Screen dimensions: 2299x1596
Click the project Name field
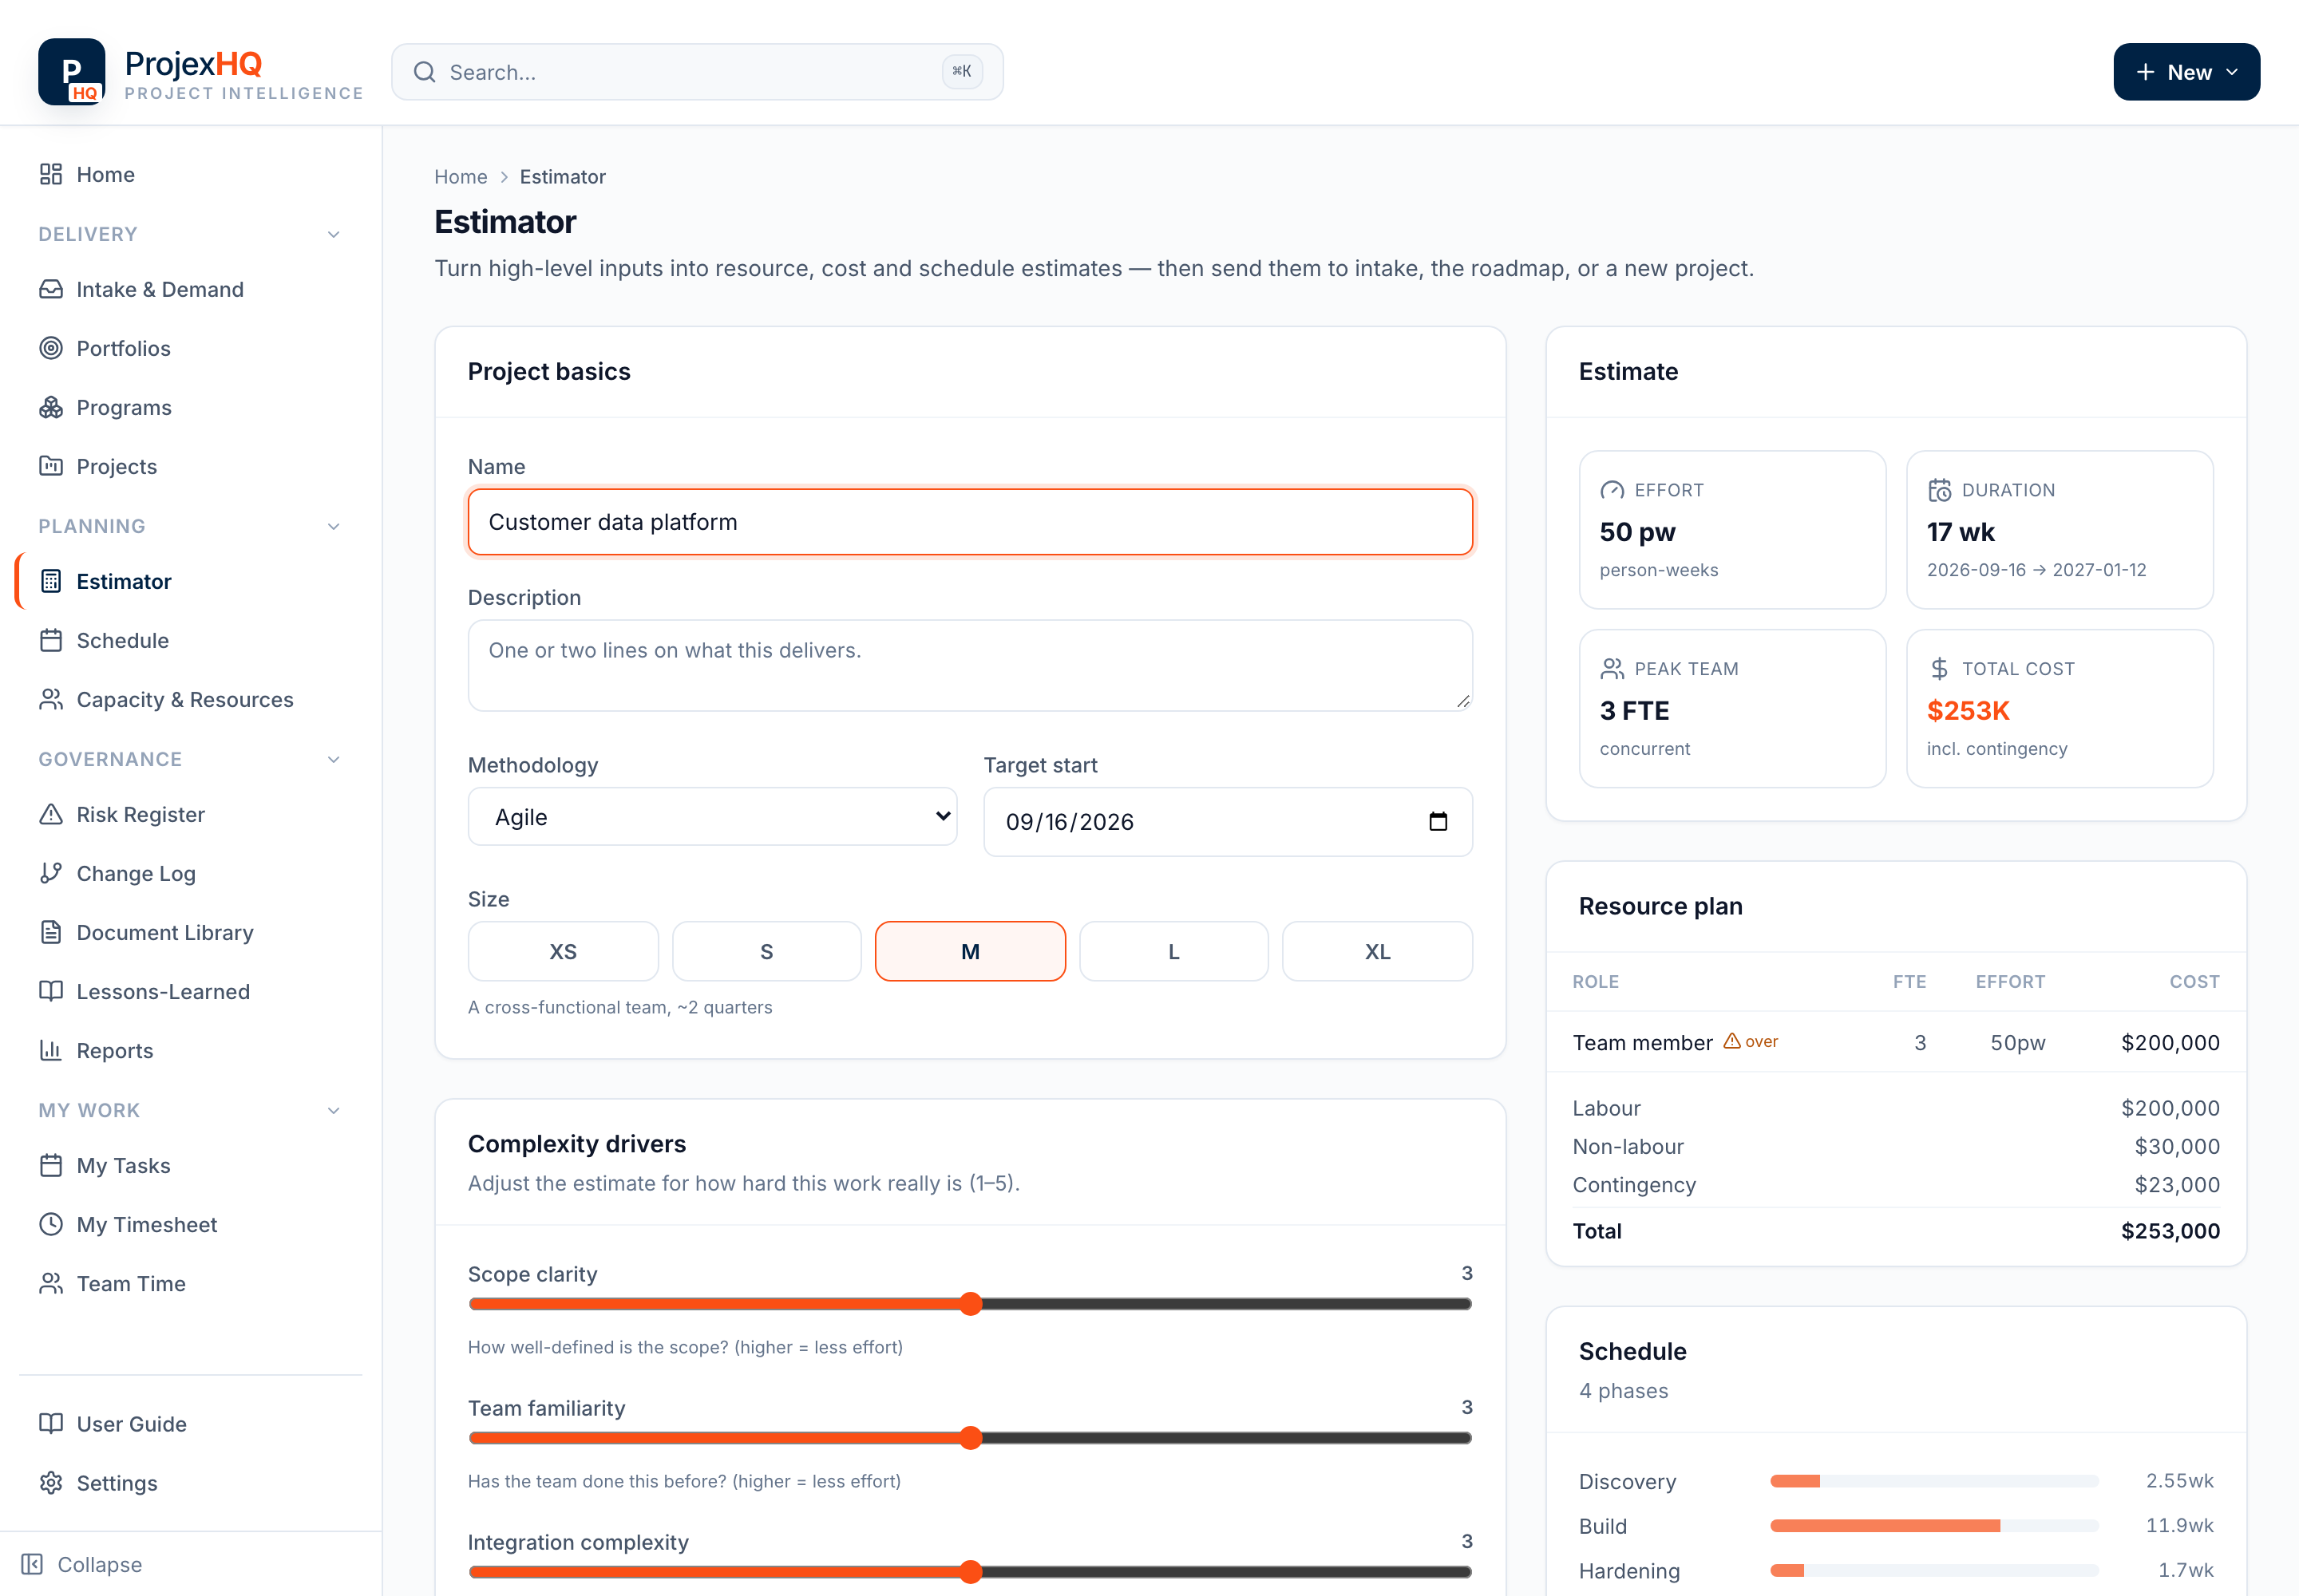click(x=971, y=522)
